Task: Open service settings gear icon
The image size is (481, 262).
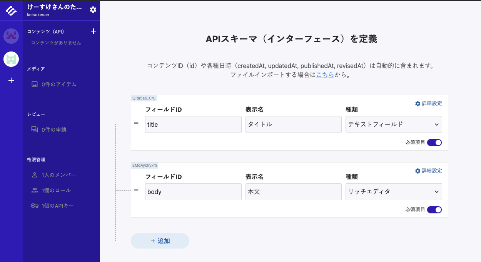Action: [x=93, y=10]
